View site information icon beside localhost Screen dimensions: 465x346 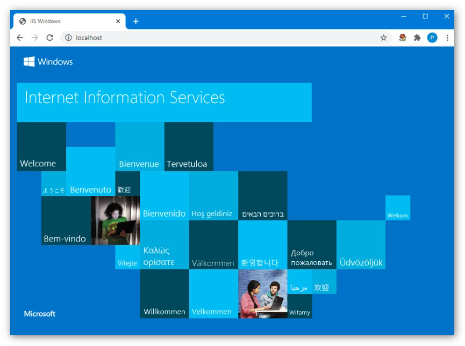tap(68, 38)
